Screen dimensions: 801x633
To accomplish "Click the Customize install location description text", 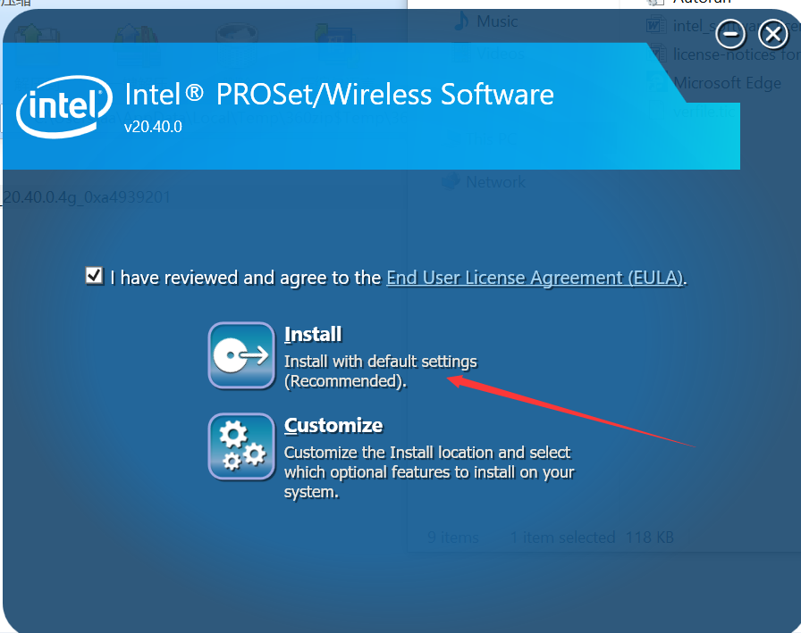I will tap(428, 471).
